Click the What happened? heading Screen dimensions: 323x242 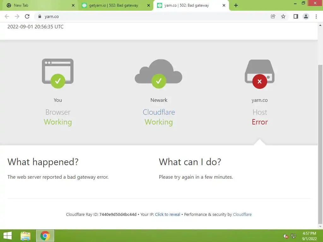43,162
